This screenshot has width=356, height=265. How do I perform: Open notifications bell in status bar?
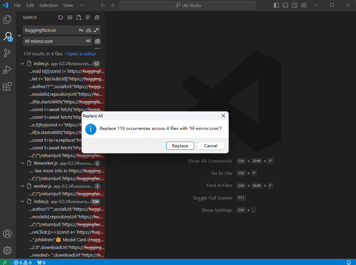(349, 262)
